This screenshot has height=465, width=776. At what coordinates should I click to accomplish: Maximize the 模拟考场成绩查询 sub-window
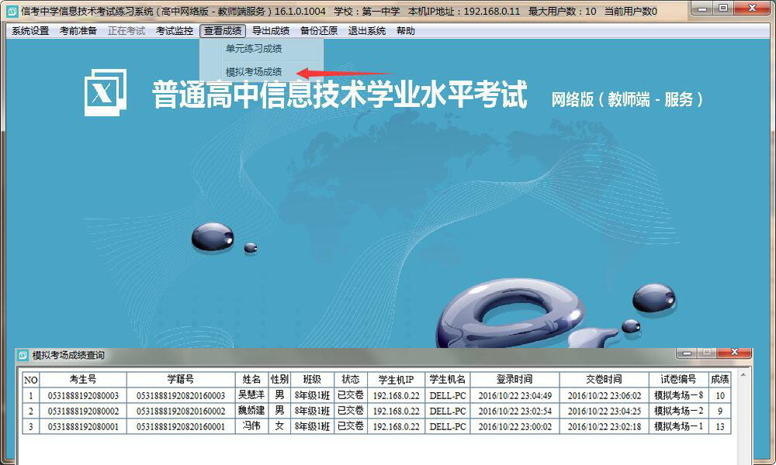(x=706, y=353)
